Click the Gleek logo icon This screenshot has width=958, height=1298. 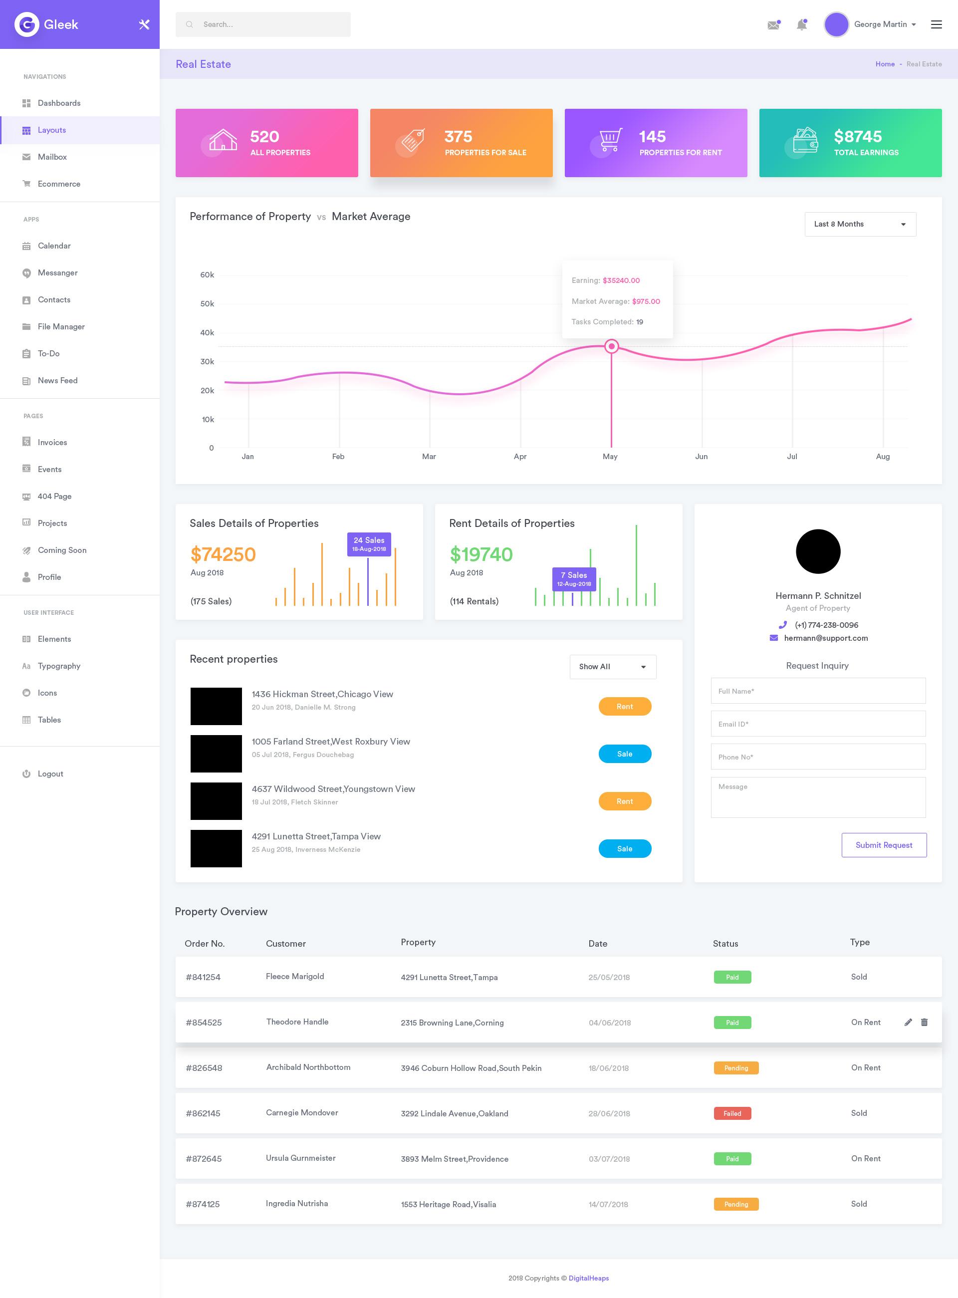click(x=26, y=24)
